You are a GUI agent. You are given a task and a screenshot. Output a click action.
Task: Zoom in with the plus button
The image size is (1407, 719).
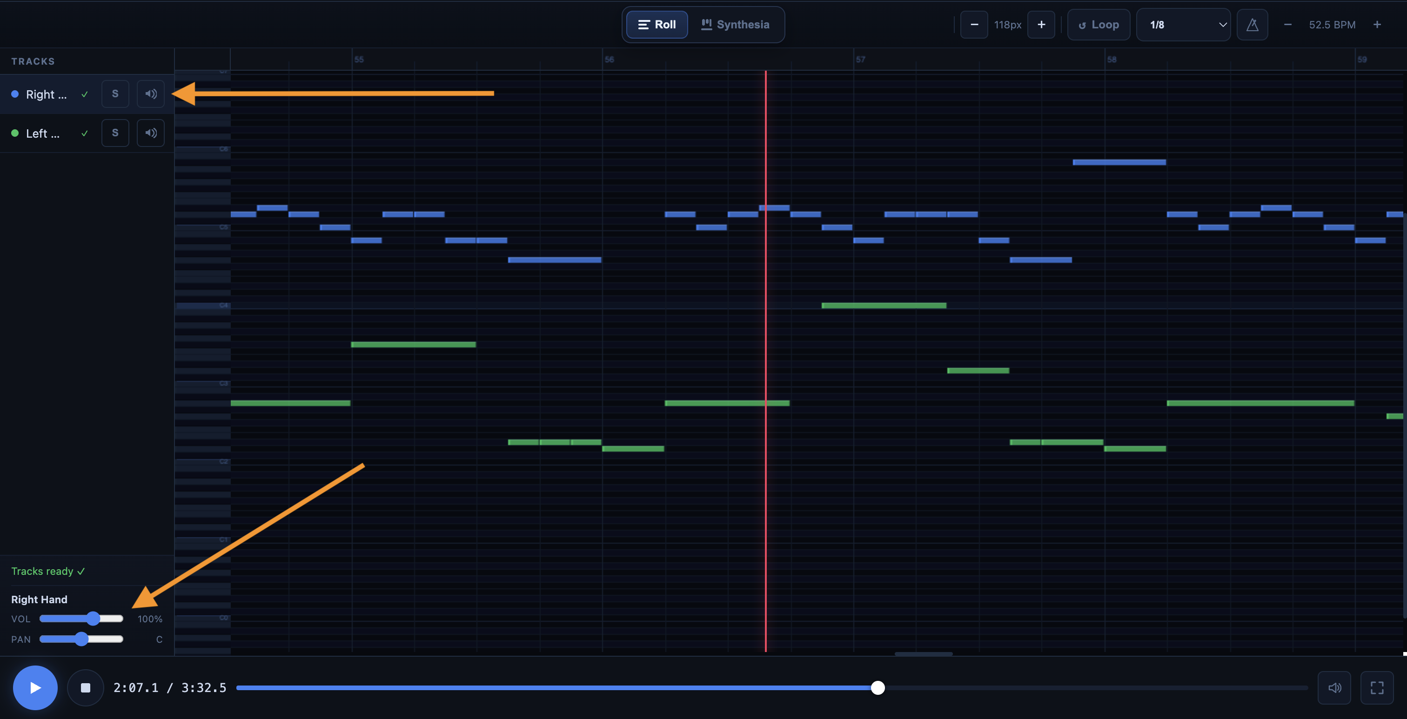pos(1041,25)
